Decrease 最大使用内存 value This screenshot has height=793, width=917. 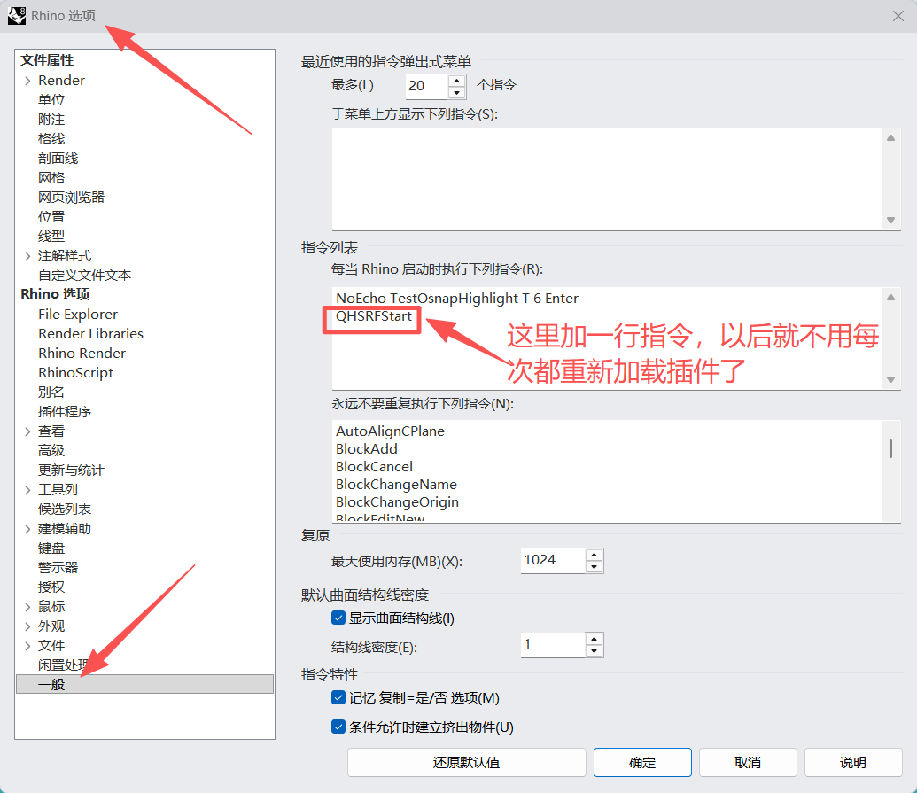tap(594, 567)
